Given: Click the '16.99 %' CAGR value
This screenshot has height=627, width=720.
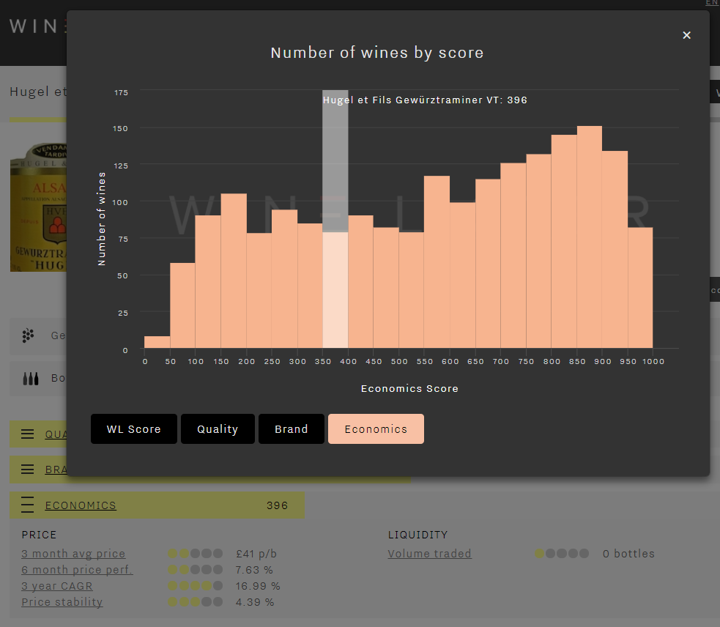Looking at the screenshot, I should [258, 586].
